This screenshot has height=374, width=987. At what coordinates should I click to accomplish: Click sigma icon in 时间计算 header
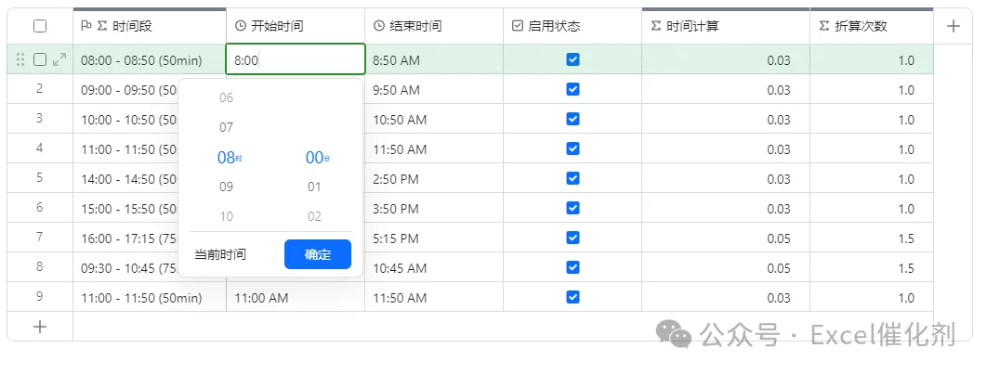(656, 26)
